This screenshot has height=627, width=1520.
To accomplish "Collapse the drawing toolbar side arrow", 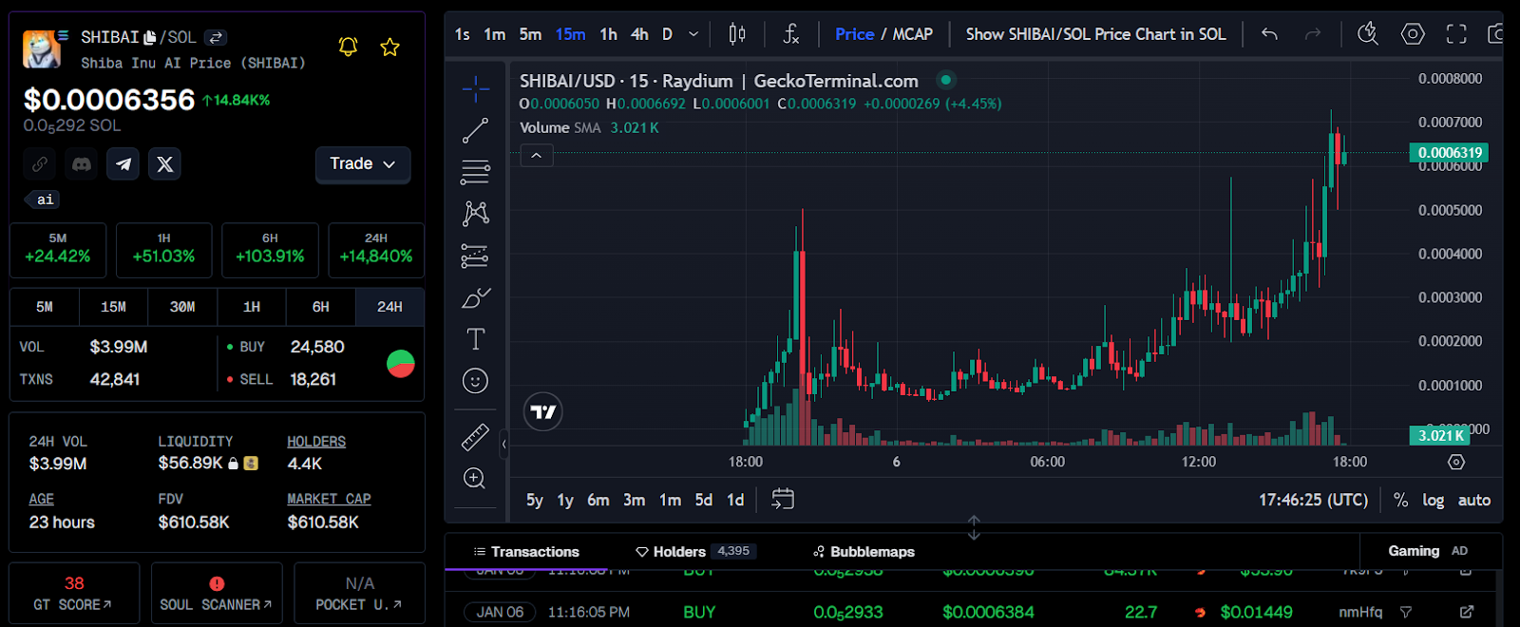I will [504, 444].
